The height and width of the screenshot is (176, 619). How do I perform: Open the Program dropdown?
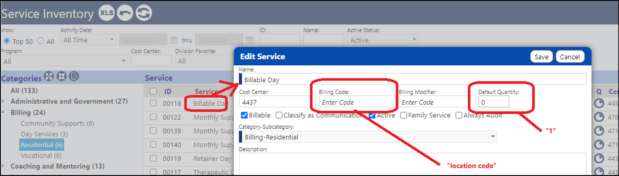64,61
